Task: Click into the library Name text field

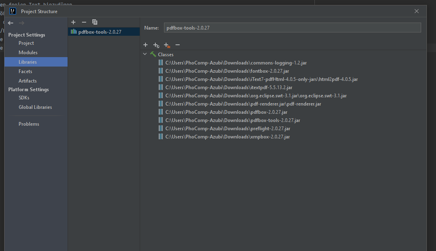Action: point(292,28)
